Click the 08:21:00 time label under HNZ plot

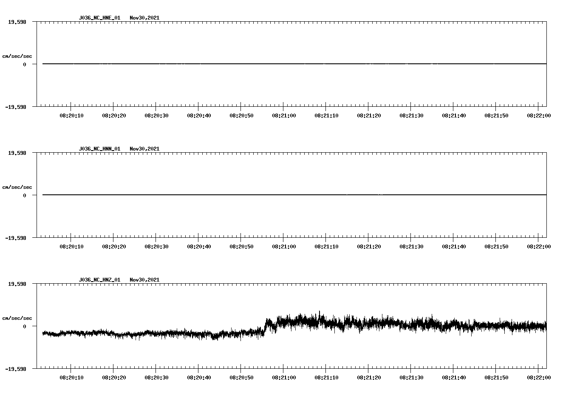coord(284,378)
